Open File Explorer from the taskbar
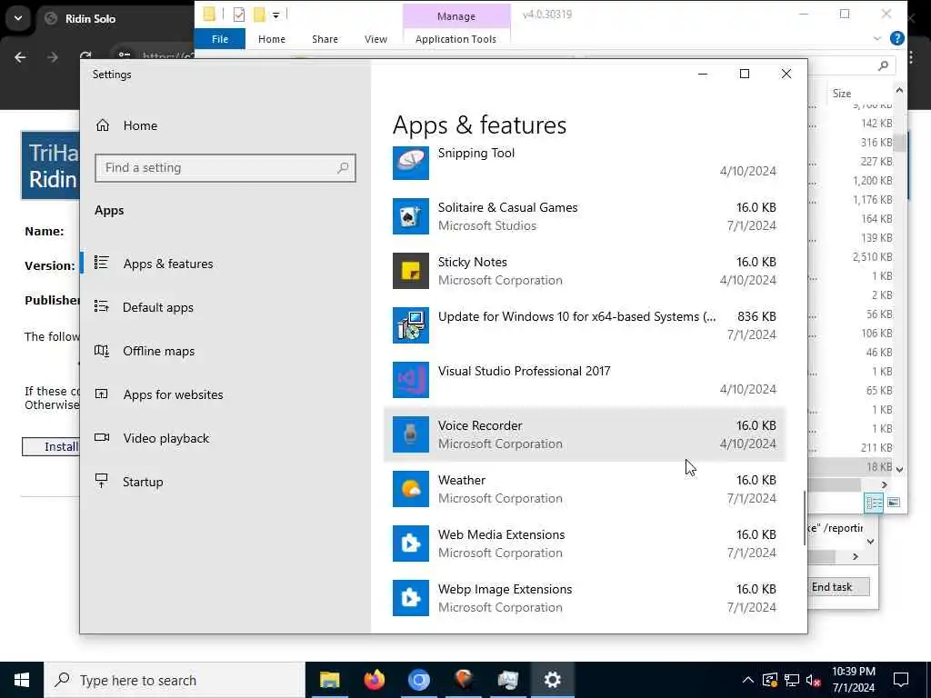This screenshot has width=931, height=698. (329, 680)
